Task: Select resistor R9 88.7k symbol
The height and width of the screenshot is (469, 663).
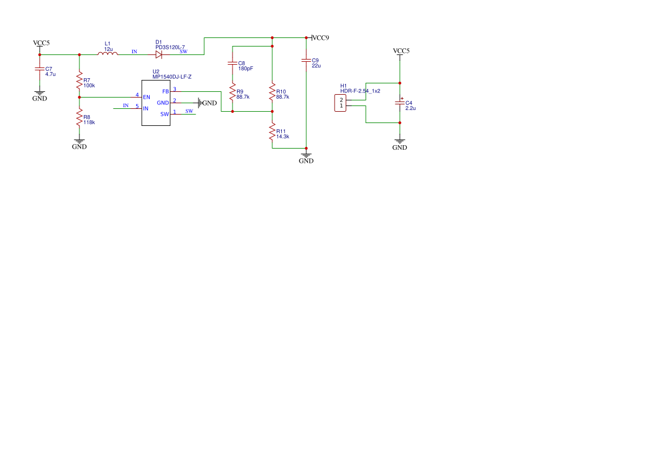Action: pos(233,92)
